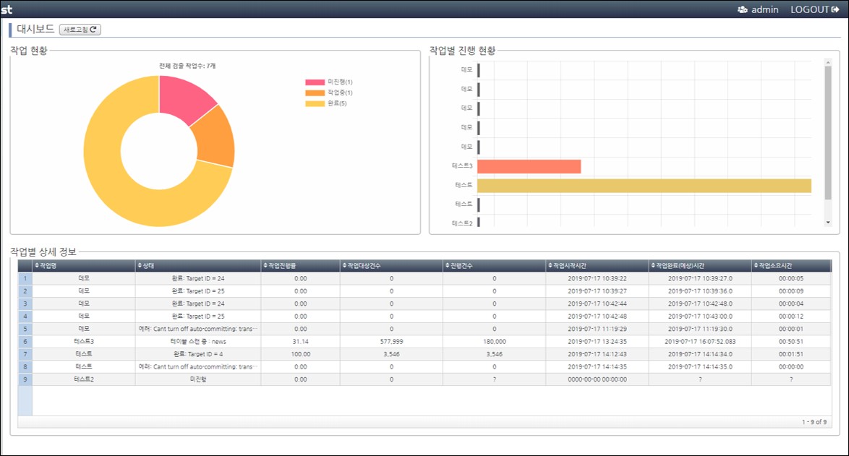Screen dimensions: 849x456
Task: Toggle the 완료(5) legend swatch
Action: pos(315,103)
